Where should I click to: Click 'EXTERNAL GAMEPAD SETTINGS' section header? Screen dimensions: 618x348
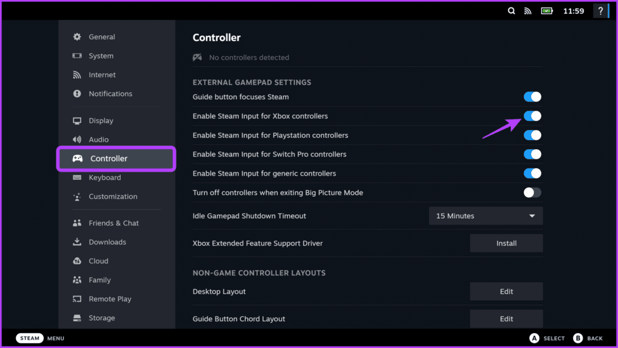[252, 82]
